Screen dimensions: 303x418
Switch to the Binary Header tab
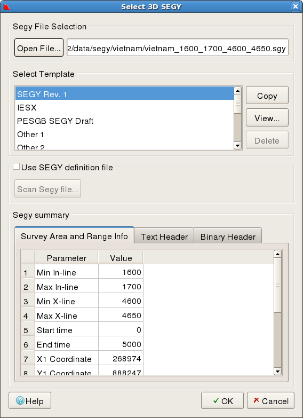pos(228,236)
